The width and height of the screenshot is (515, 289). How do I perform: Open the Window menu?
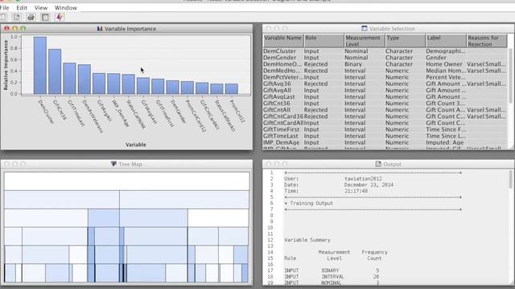coord(66,7)
